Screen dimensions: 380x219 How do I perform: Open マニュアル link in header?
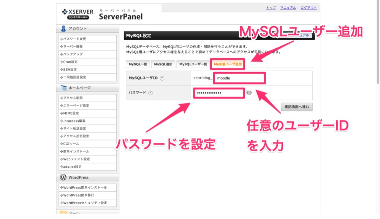click(x=288, y=8)
